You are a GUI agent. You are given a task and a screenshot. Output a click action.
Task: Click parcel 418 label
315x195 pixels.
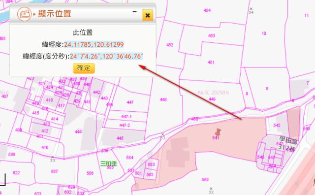pos(49,100)
